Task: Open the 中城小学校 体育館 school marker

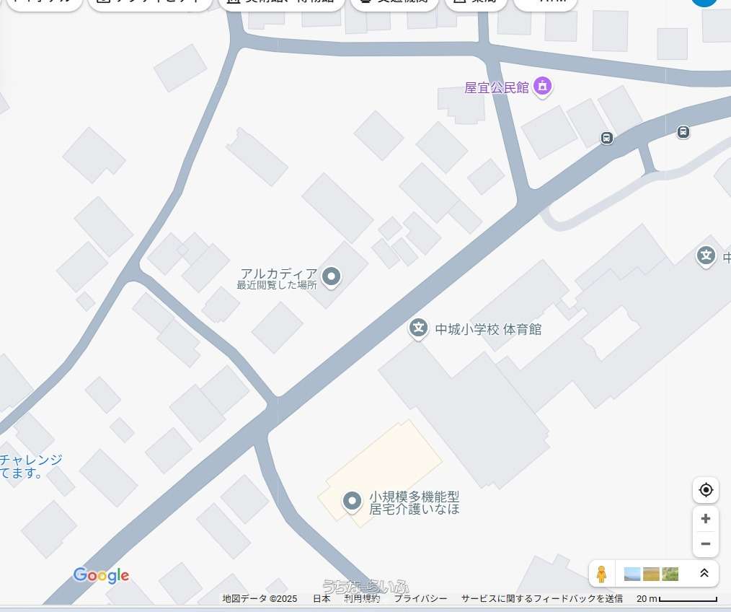Action: 418,329
